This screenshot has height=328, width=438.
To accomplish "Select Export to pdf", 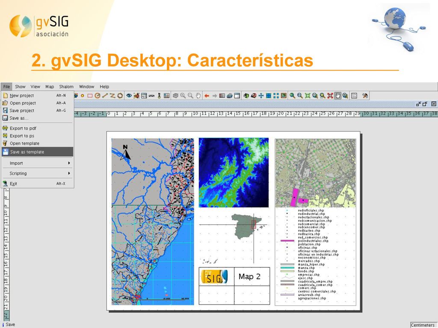I will 38,128.
